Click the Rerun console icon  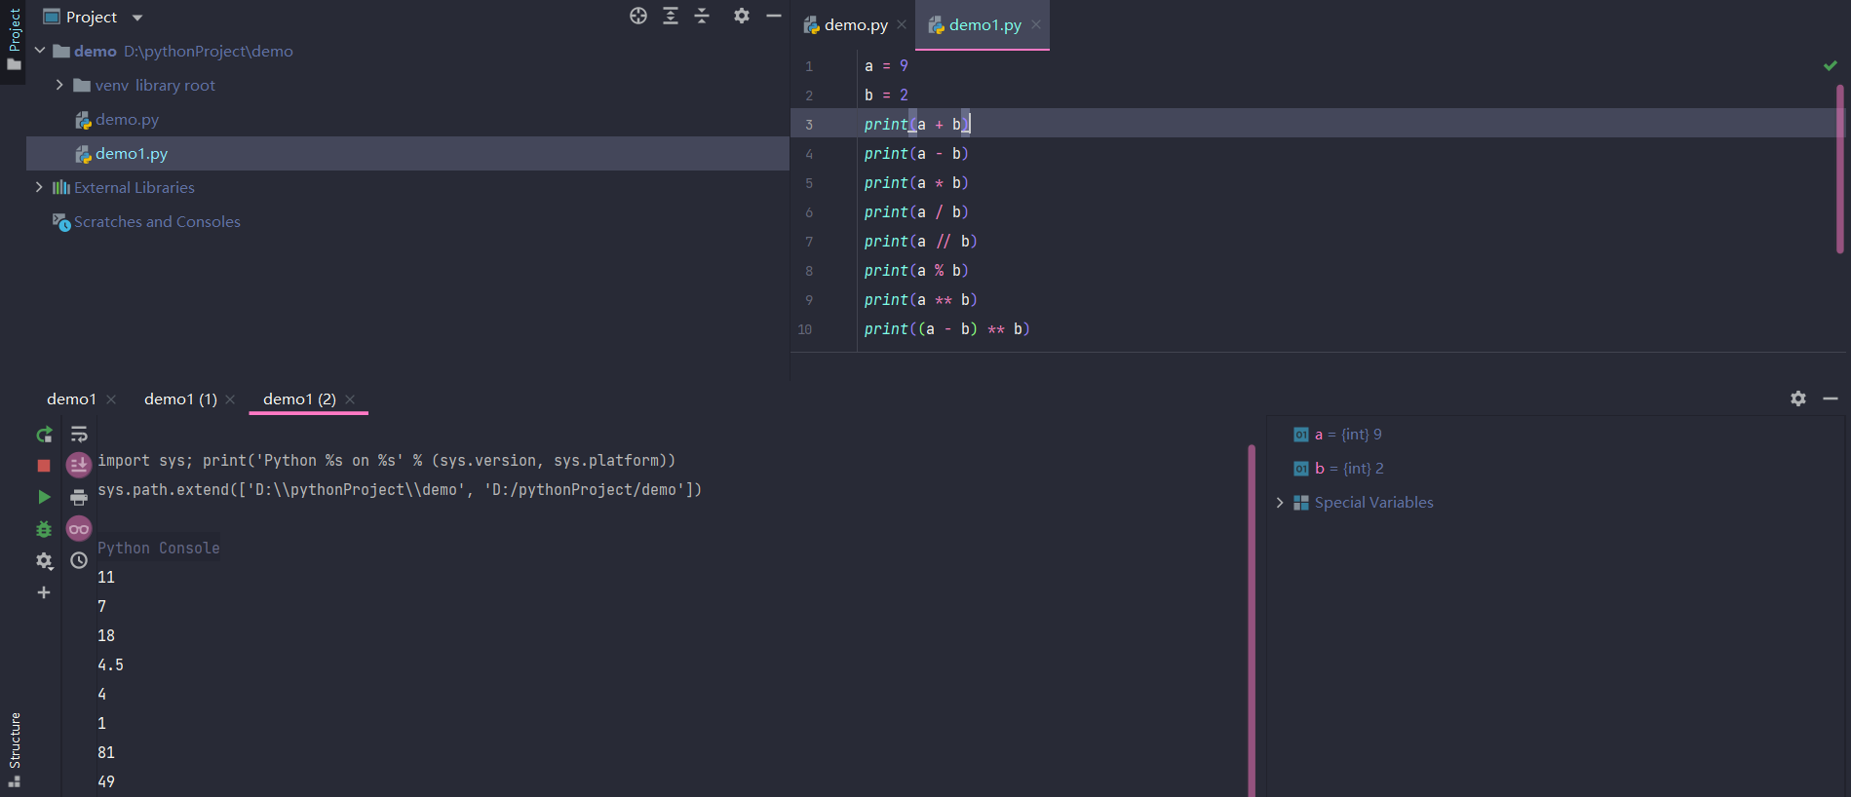44,435
